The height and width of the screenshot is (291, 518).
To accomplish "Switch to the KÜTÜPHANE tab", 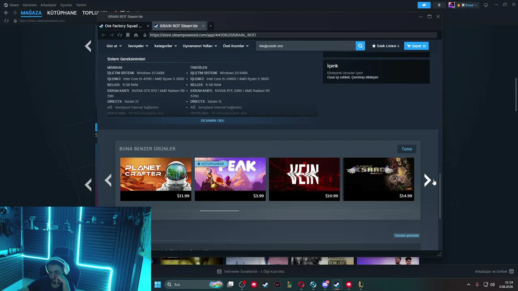I will pos(62,13).
